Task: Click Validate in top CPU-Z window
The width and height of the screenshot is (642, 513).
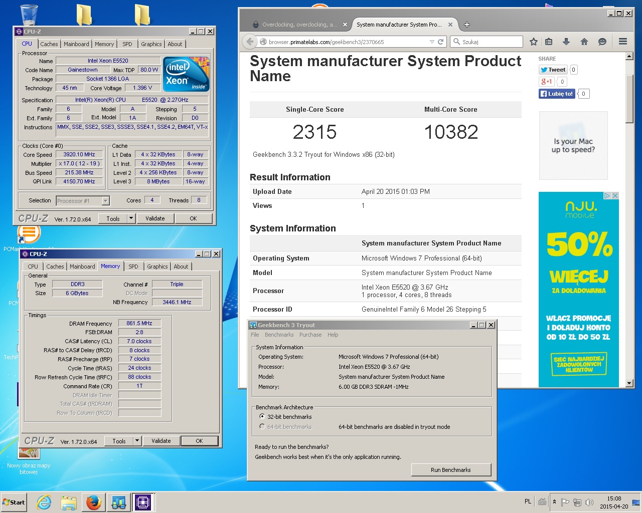Action: click(x=155, y=218)
